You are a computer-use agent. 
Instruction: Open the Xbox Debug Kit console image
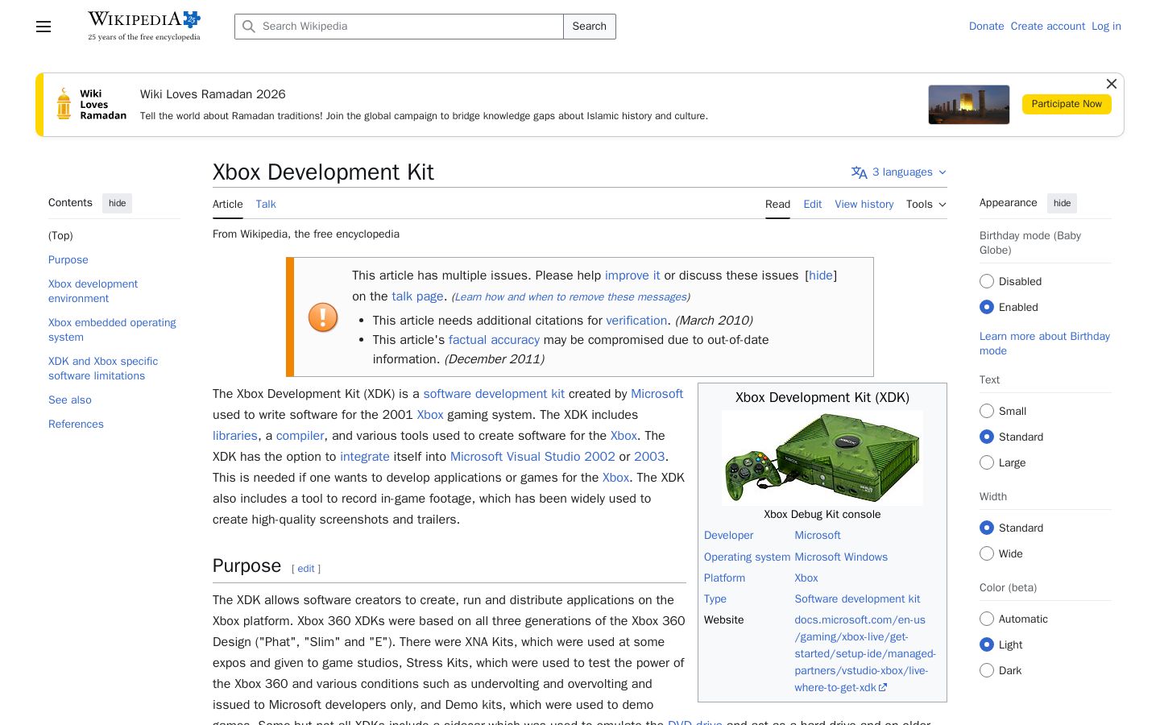[822, 458]
